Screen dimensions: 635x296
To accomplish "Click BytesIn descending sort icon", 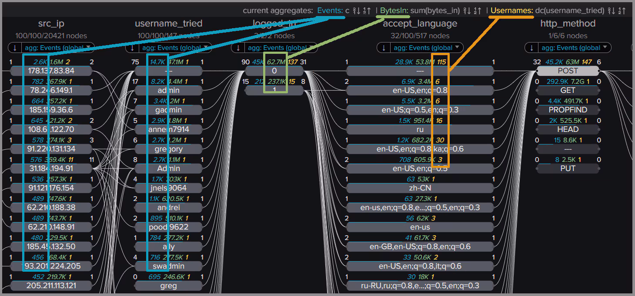I will [467, 10].
